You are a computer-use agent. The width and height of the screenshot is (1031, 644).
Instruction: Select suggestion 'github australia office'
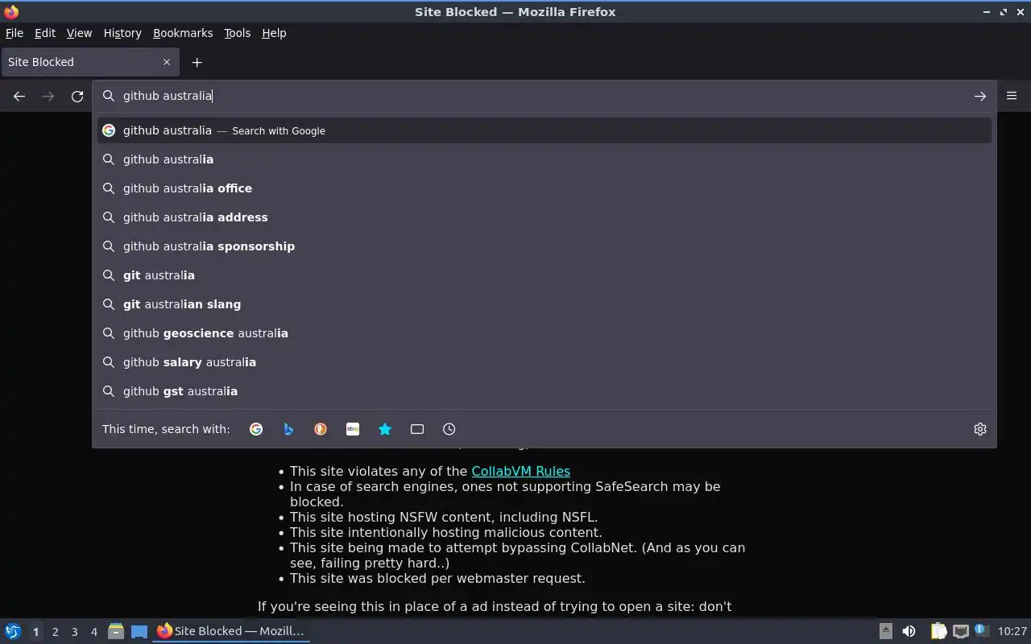tap(544, 188)
